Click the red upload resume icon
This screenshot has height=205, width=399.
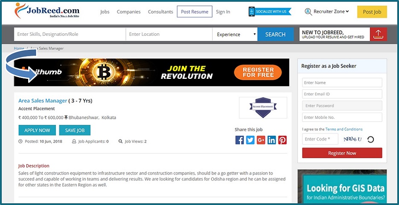click(x=378, y=34)
